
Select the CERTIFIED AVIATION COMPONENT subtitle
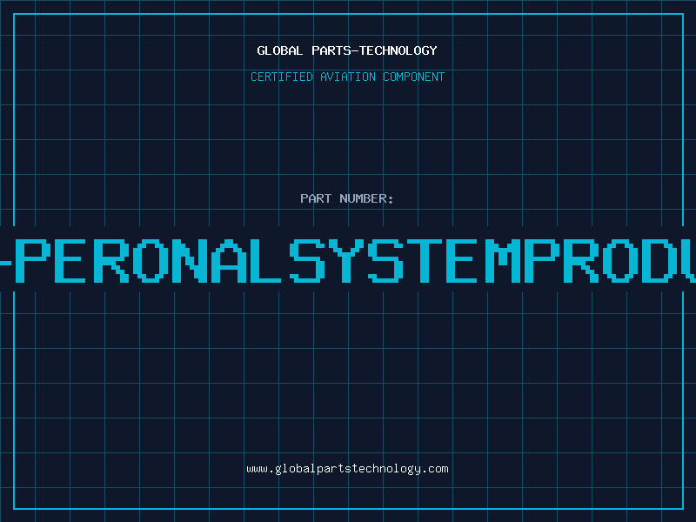point(347,77)
